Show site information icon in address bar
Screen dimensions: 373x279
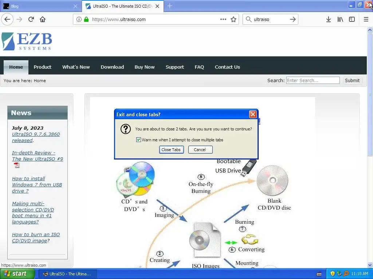pos(79,19)
